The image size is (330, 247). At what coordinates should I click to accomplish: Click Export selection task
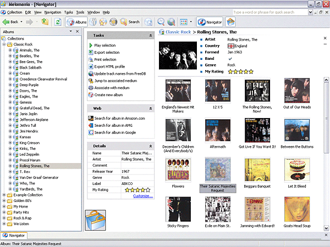pyautogui.click(x=107, y=53)
